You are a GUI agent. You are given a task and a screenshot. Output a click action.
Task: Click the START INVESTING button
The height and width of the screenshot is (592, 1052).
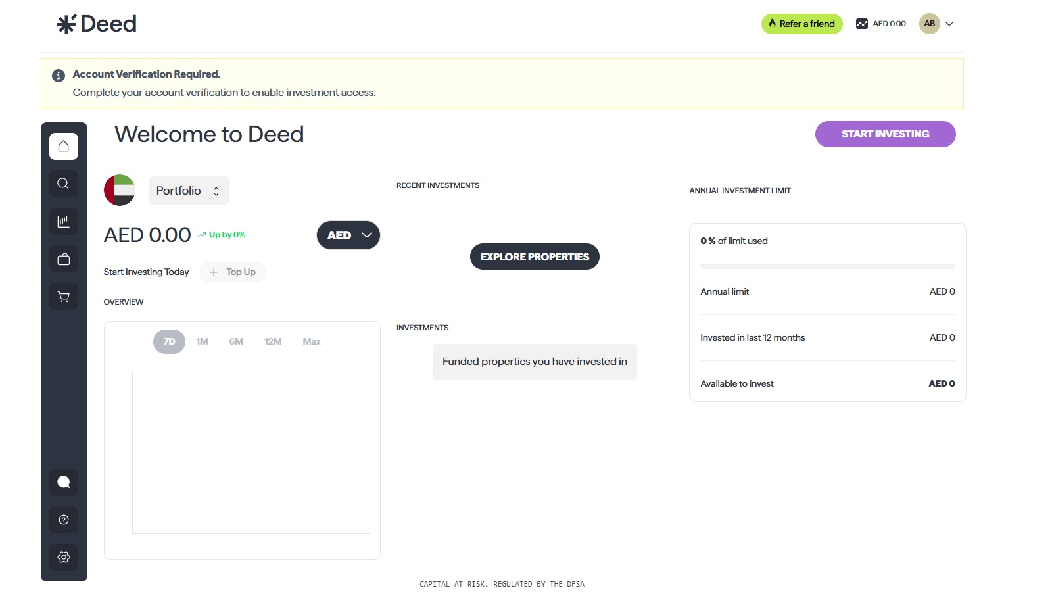click(x=885, y=134)
